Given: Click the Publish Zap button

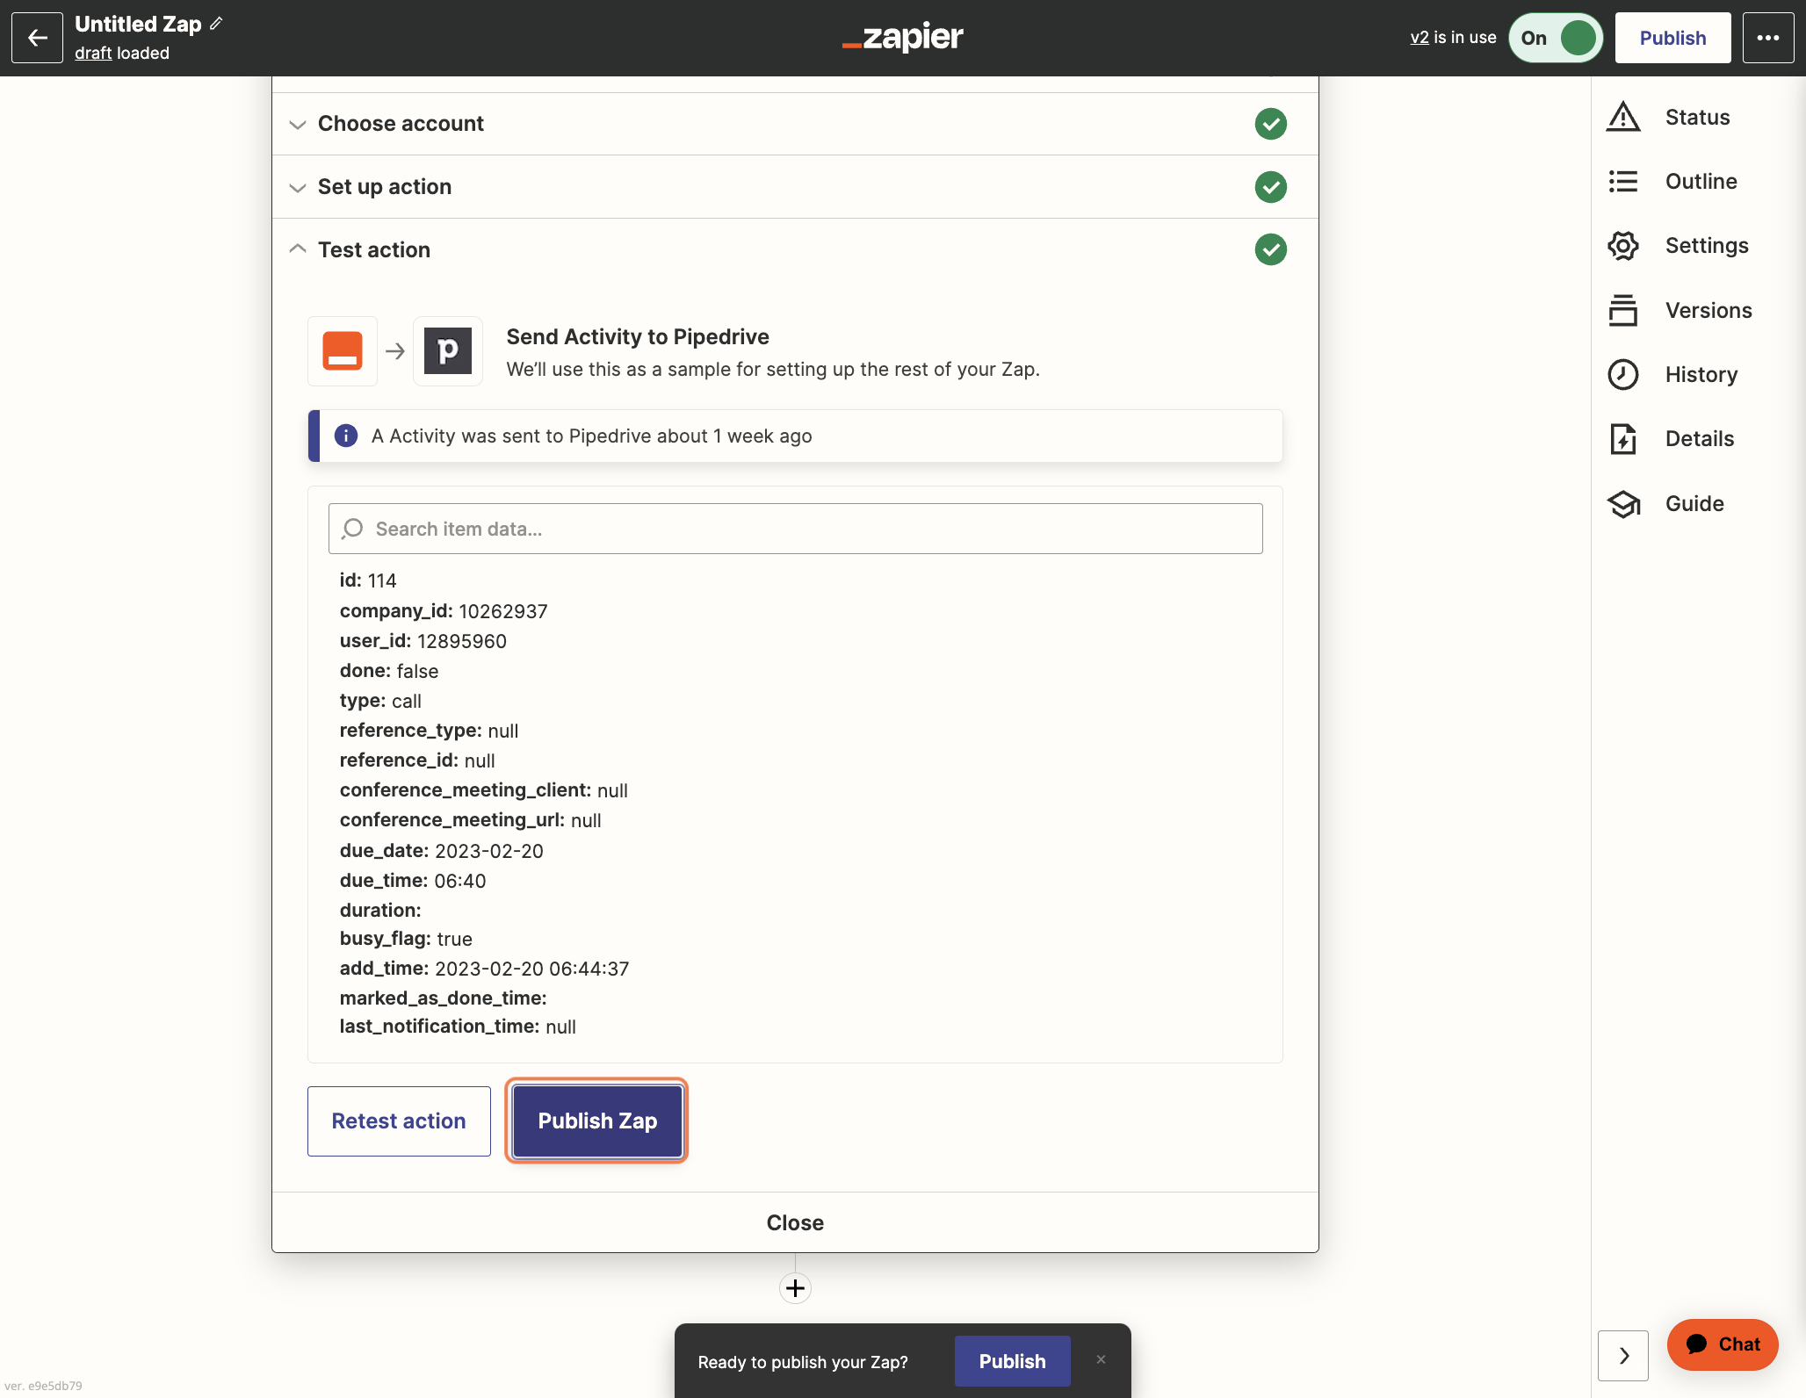Looking at the screenshot, I should (597, 1121).
